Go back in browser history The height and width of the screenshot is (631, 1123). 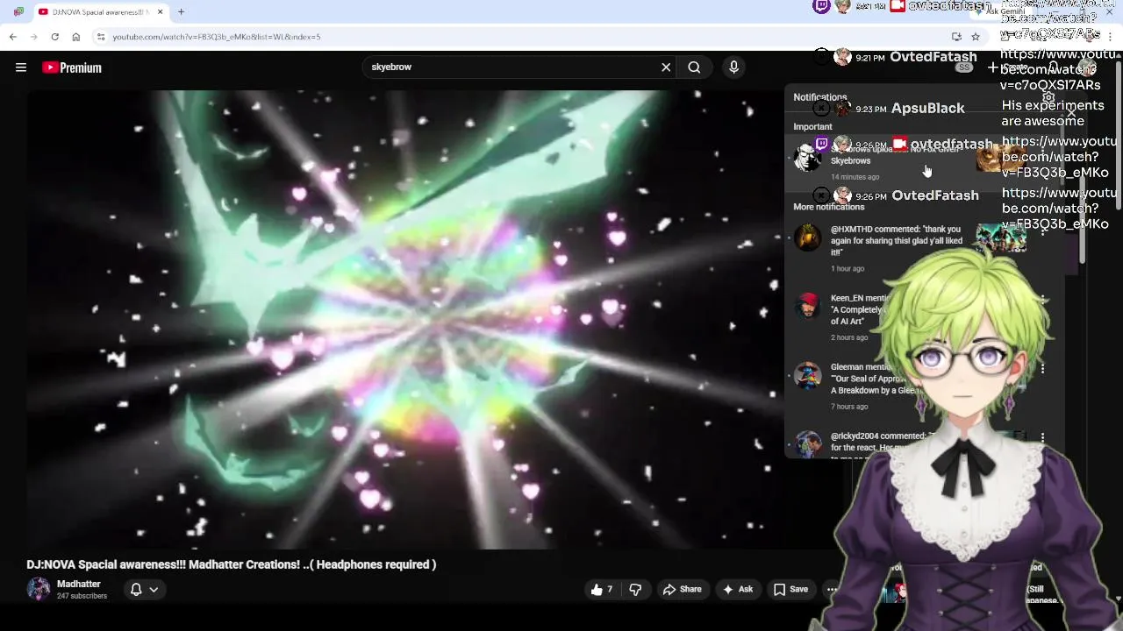(x=12, y=37)
